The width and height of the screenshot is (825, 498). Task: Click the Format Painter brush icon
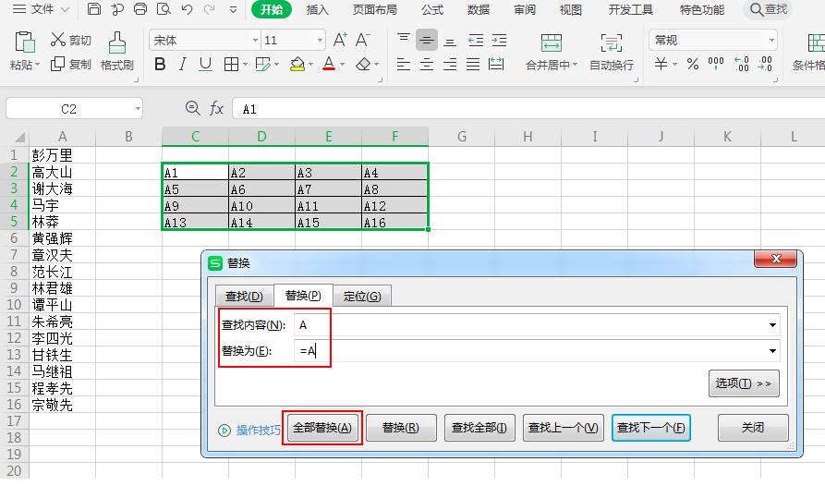click(117, 42)
